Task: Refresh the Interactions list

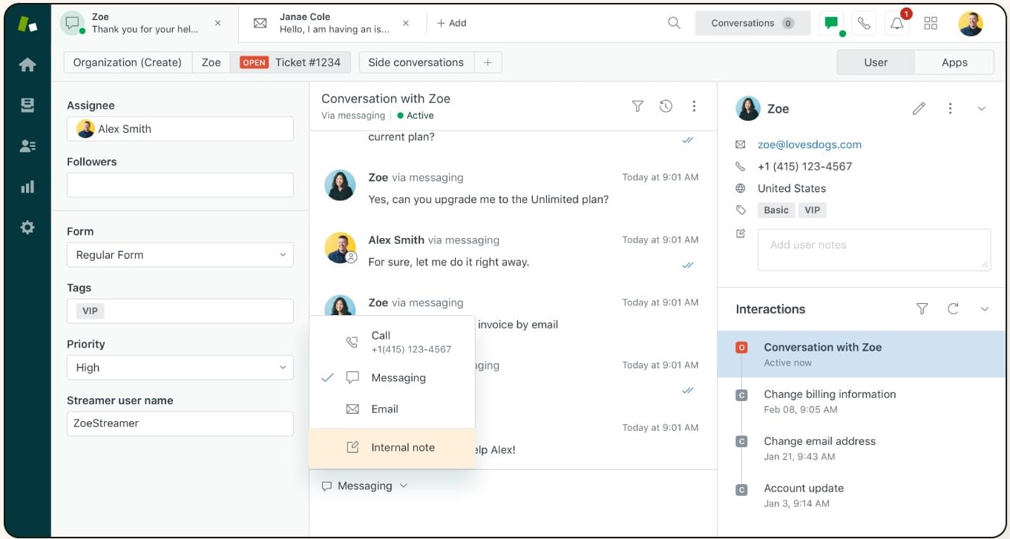Action: (954, 308)
